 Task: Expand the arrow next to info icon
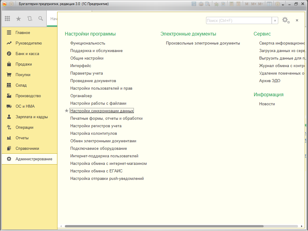point(283,5)
